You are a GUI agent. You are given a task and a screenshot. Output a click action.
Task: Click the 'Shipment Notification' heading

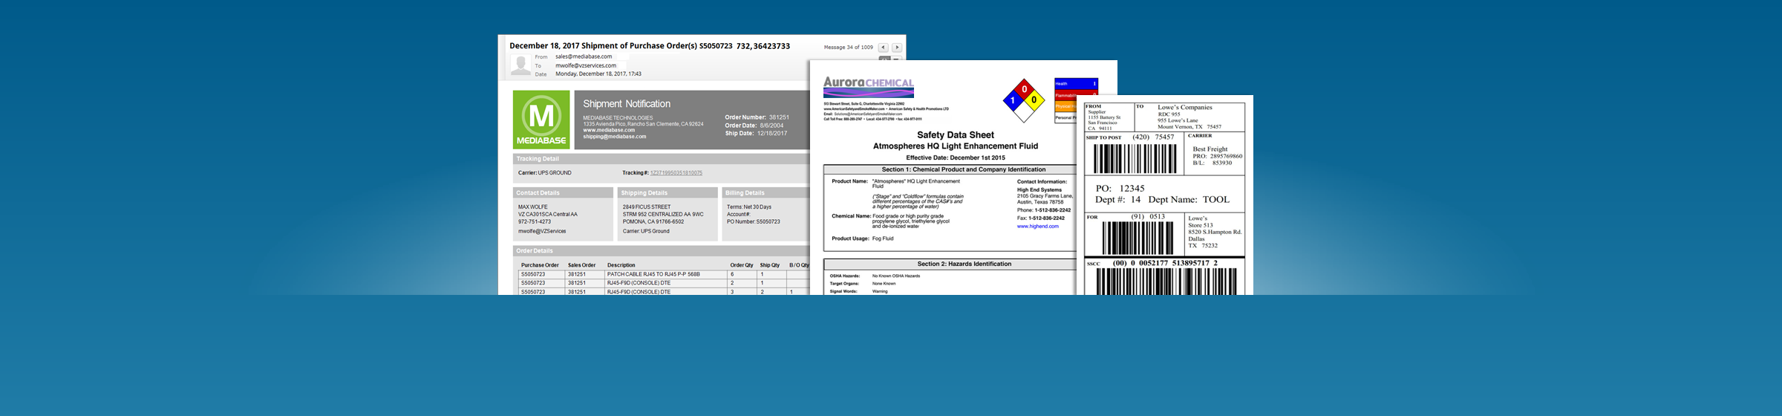[627, 104]
